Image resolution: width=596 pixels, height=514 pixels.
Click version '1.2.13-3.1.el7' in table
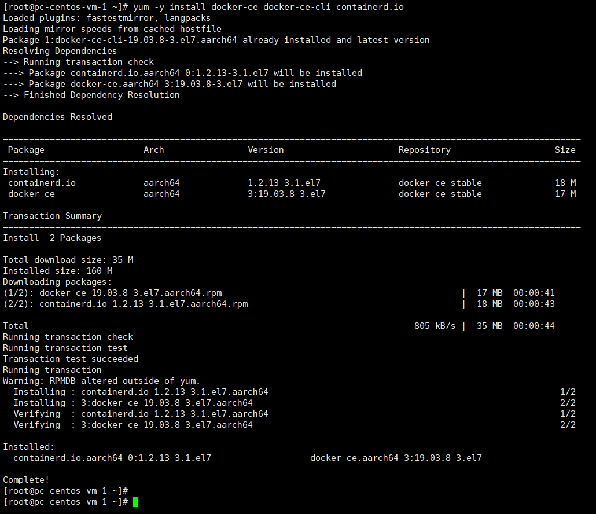coord(284,183)
